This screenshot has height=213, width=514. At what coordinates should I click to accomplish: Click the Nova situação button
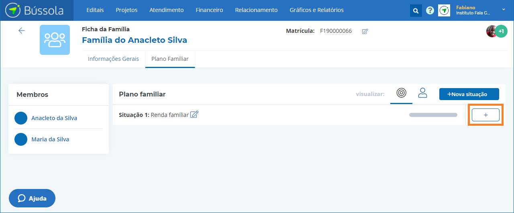[x=469, y=94]
